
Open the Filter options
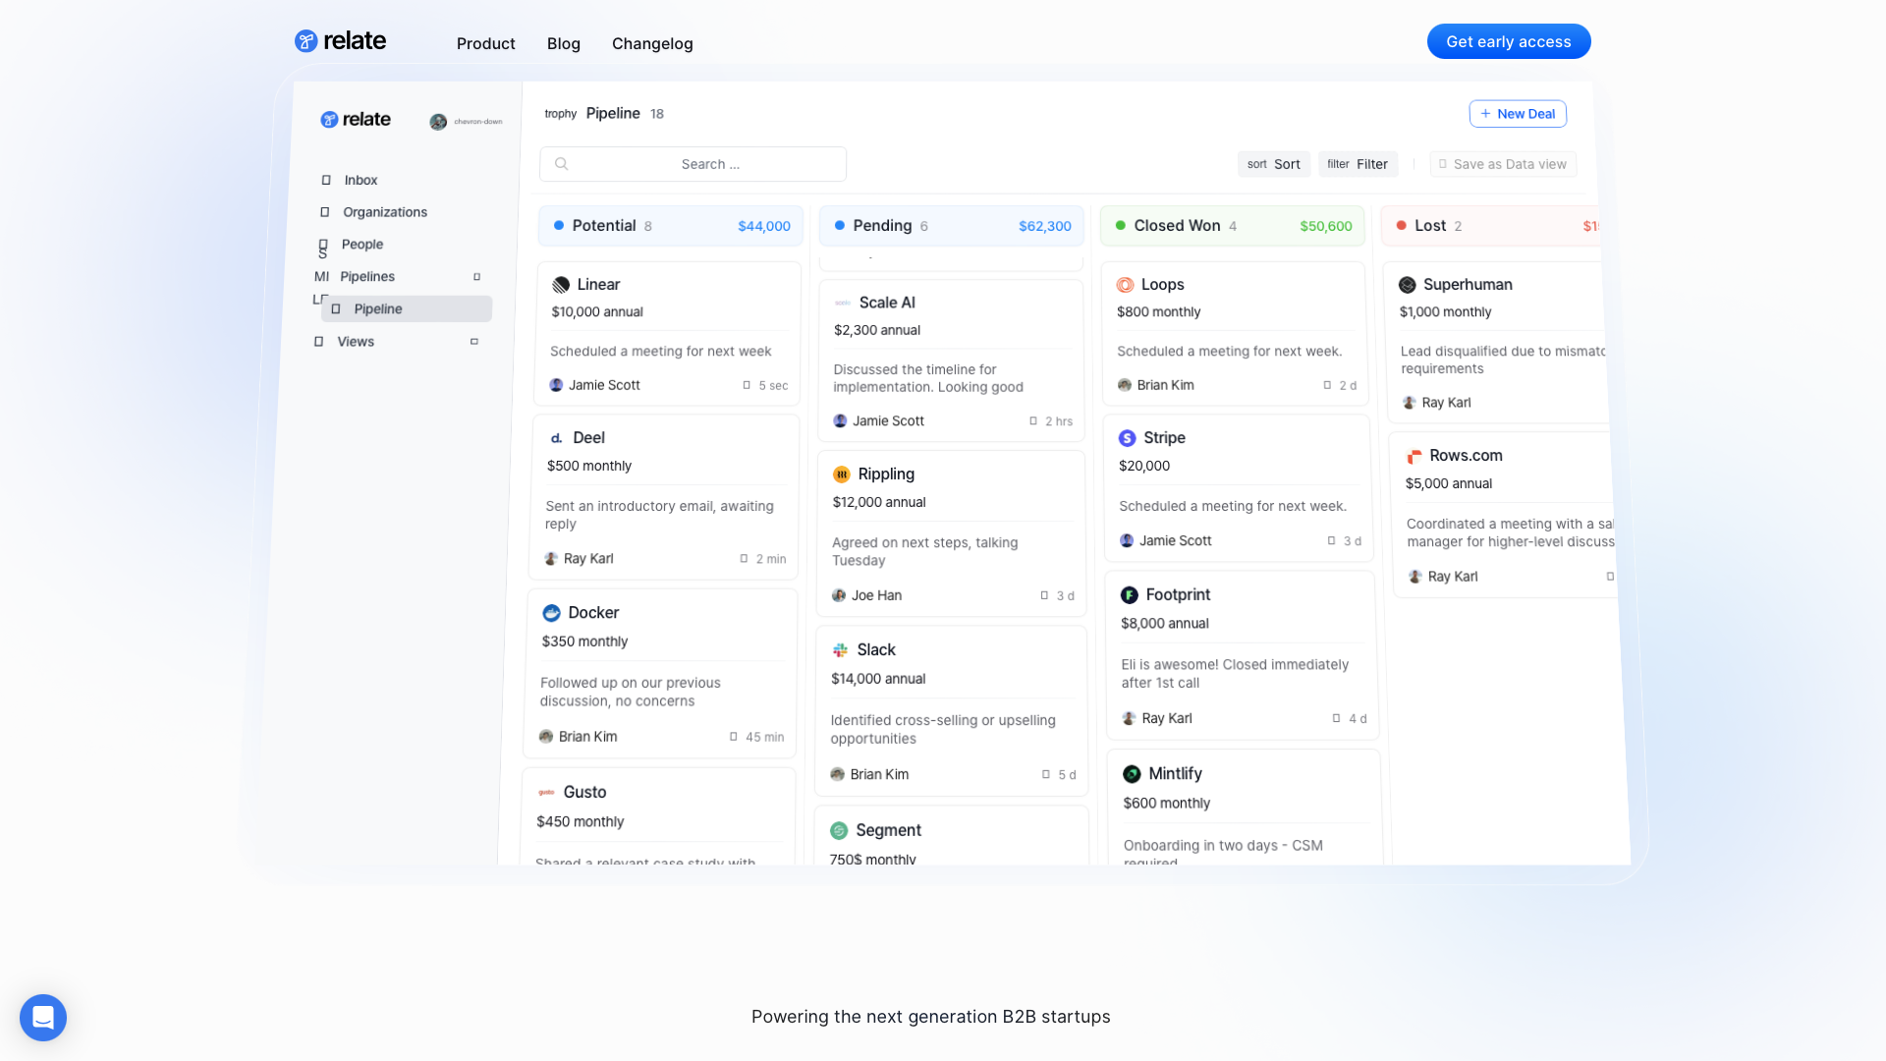[1358, 164]
